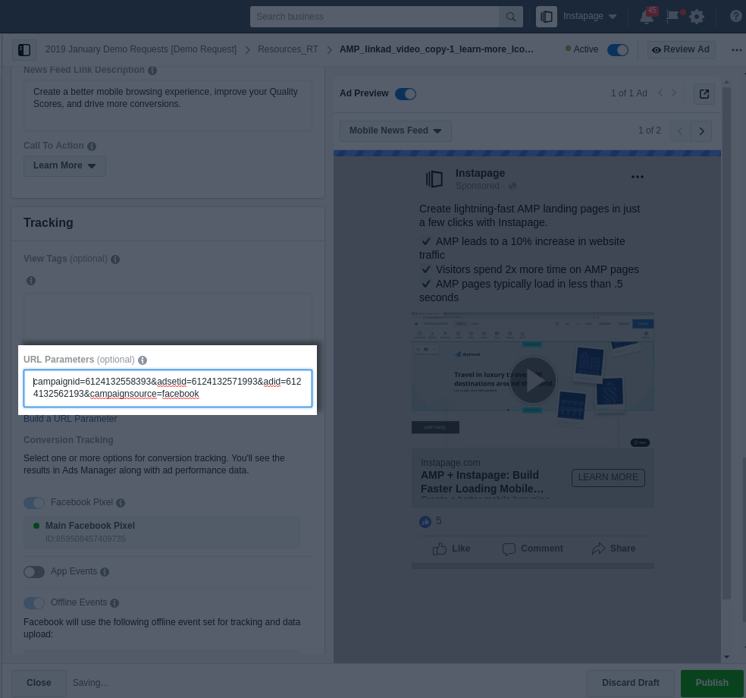Open the more options ellipsis menu
746x698 pixels.
click(736, 49)
